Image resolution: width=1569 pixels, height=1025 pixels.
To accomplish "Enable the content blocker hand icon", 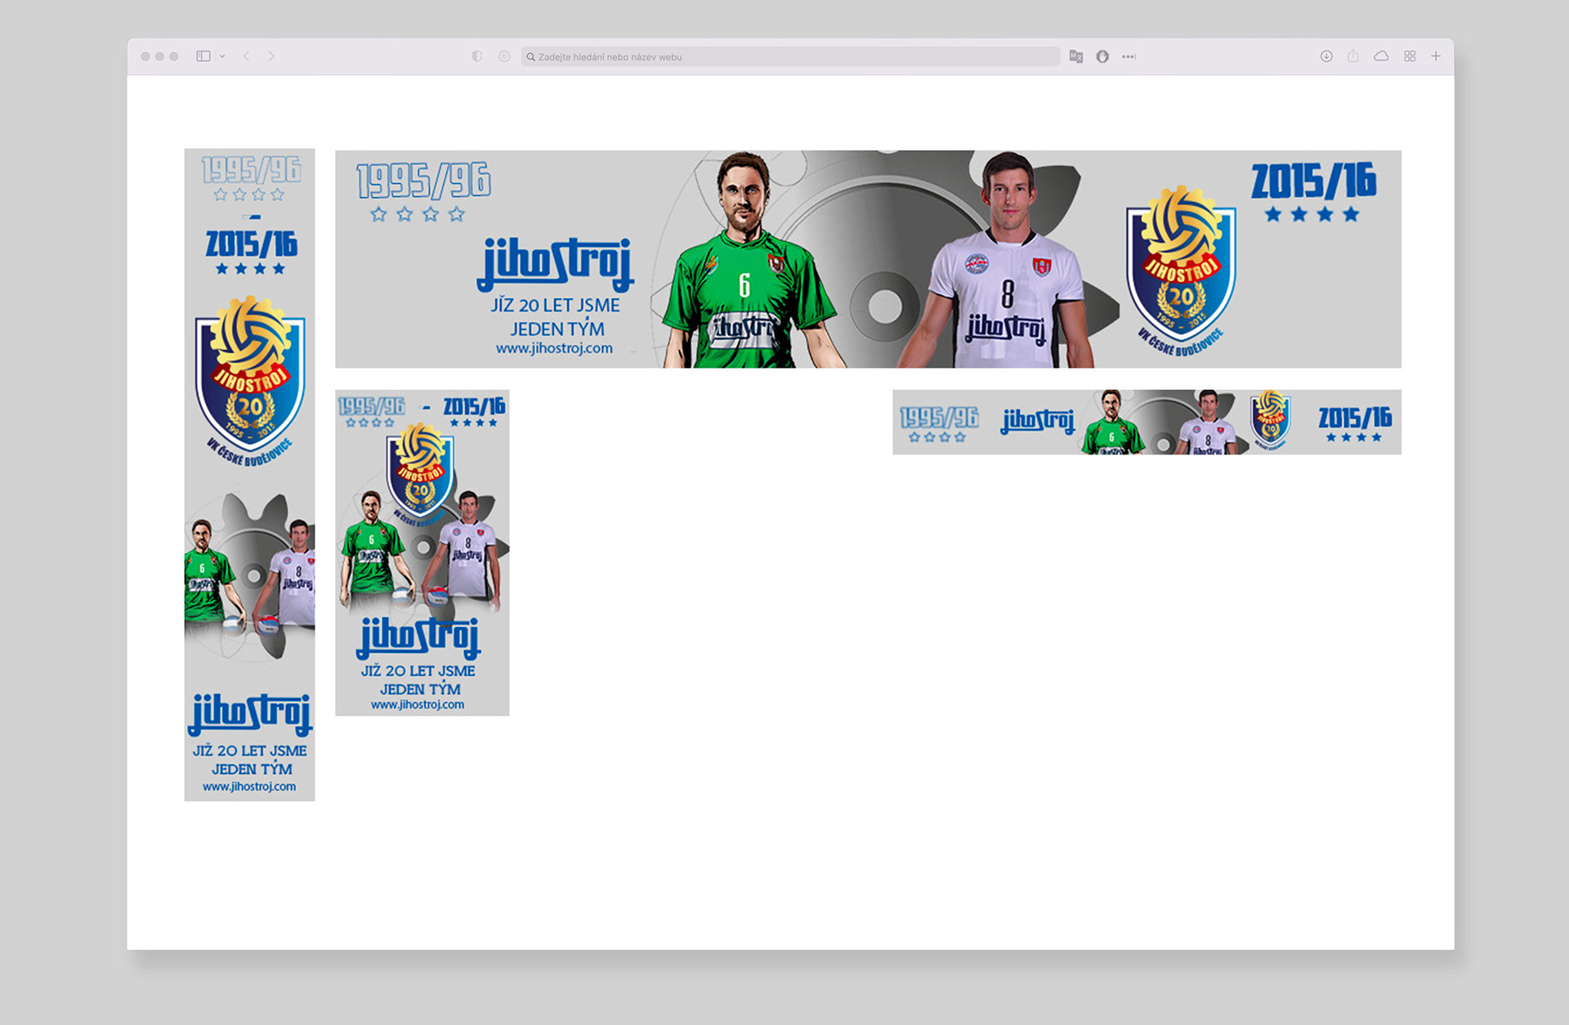I will pyautogui.click(x=1103, y=56).
